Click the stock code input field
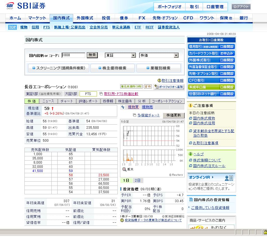Image resolution: width=267 pixels, height=239 pixels. pos(73,55)
